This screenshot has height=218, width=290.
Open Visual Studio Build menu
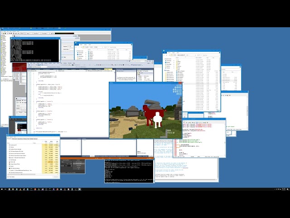pyautogui.click(x=42, y=63)
